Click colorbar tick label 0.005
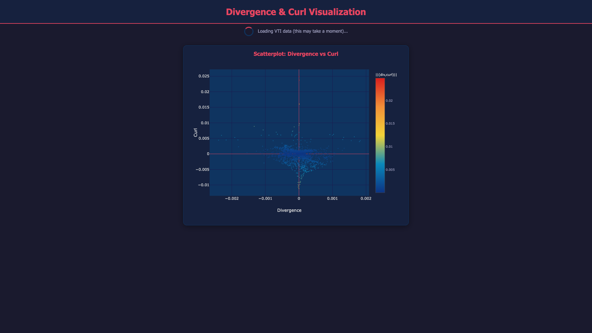The height and width of the screenshot is (333, 592). tap(390, 170)
